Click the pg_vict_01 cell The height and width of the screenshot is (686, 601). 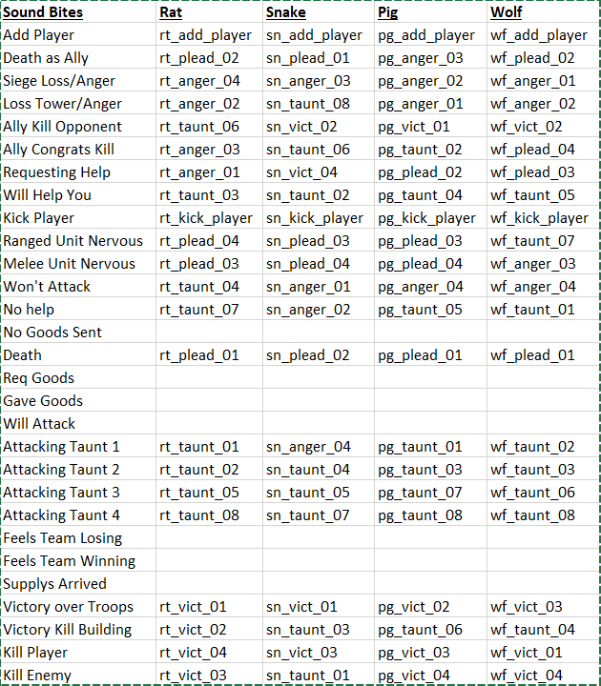(x=430, y=127)
